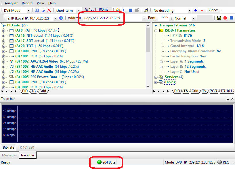Close the Trace bar panel
The image size is (235, 169).
pos(232,99)
